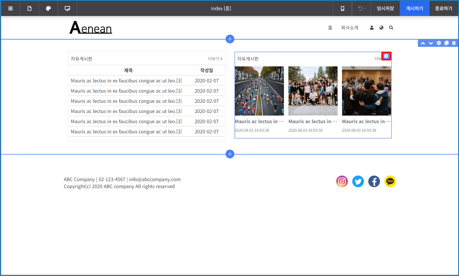Open gallery widget settings gear
The height and width of the screenshot is (276, 459).
coord(386,56)
